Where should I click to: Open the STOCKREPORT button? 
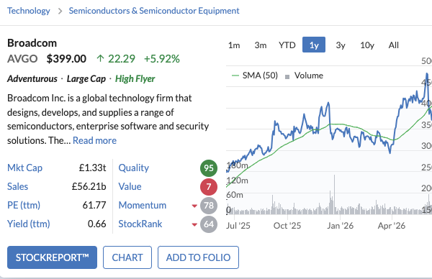tap(52, 257)
